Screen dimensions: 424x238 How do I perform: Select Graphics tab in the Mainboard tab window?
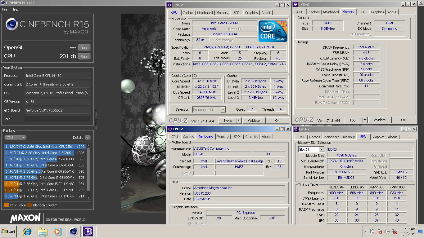click(251, 137)
